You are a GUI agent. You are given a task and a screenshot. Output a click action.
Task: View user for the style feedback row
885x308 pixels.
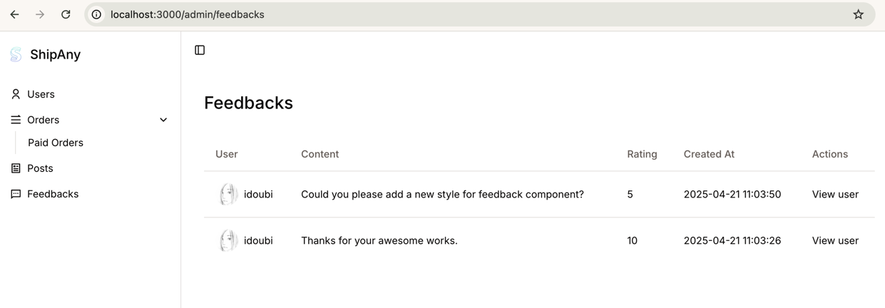pyautogui.click(x=835, y=194)
